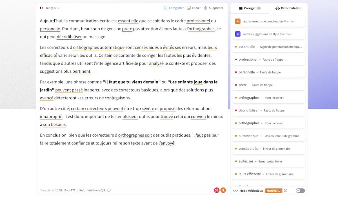This screenshot has width=338, height=197.
Task: Click the purple 4 style badge
Action: coord(238,34)
